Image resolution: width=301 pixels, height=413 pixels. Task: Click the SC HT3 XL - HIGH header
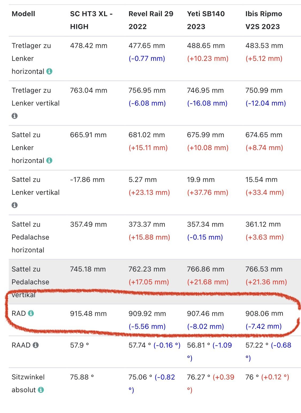91,20
